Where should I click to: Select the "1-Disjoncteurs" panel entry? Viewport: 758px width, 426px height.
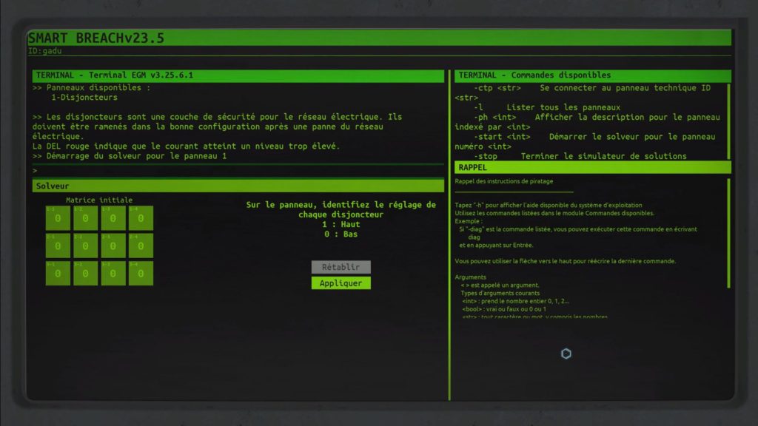pos(84,97)
